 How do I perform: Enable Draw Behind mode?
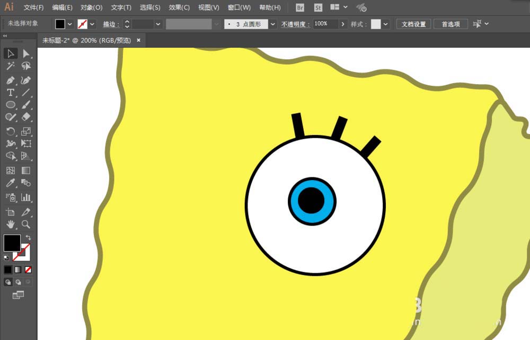click(x=18, y=282)
